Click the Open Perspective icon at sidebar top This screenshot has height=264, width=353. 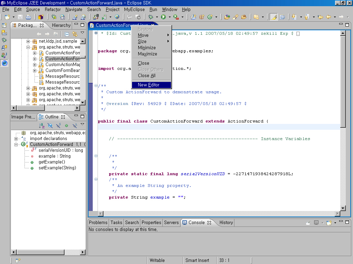click(4, 25)
